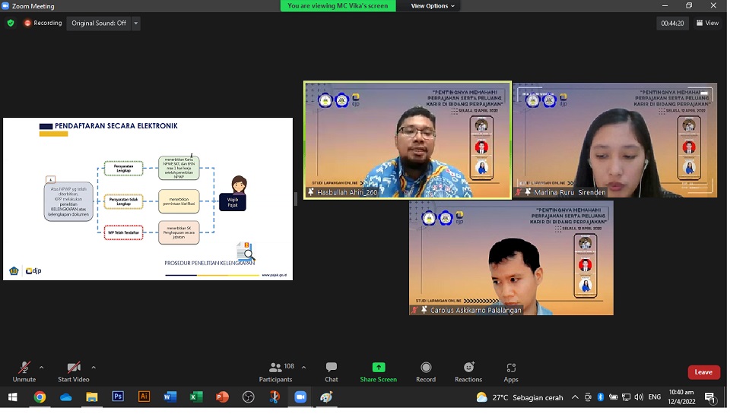Unmute the microphone
Viewport: 730px width, 414px height.
coord(24,371)
